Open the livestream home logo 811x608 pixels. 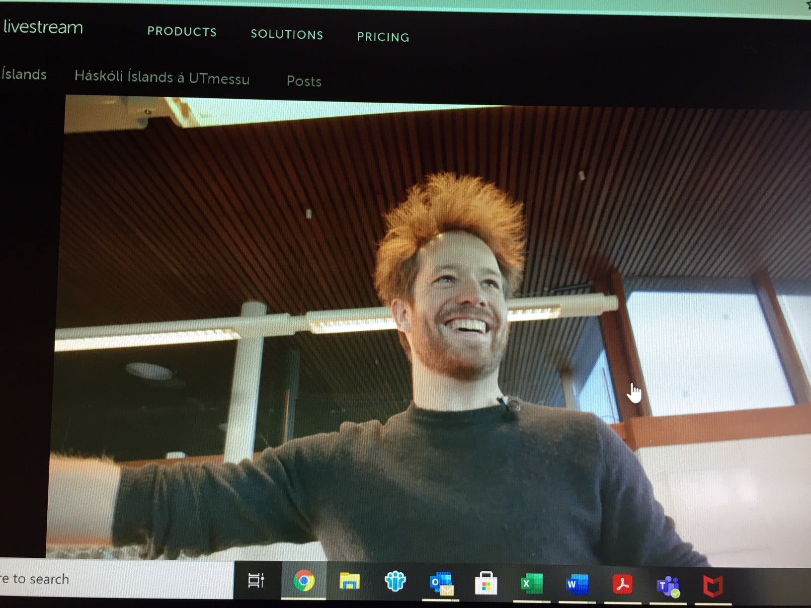click(43, 27)
